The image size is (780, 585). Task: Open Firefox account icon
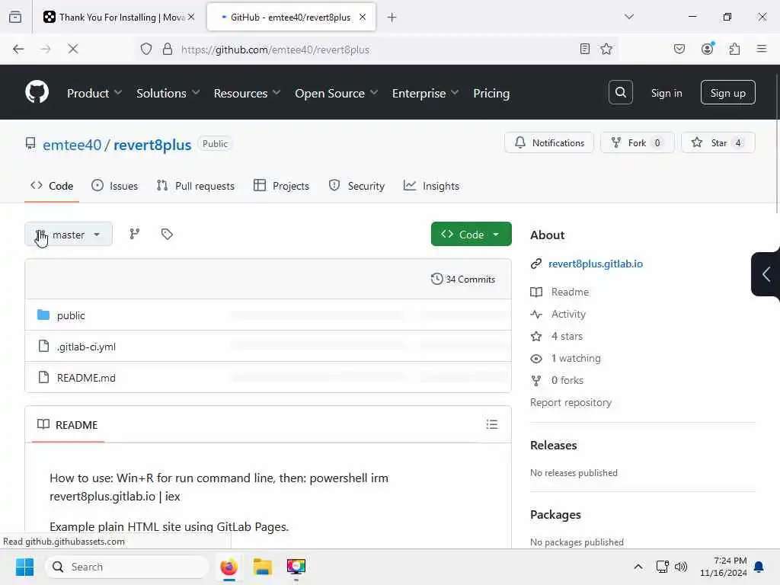coord(707,49)
